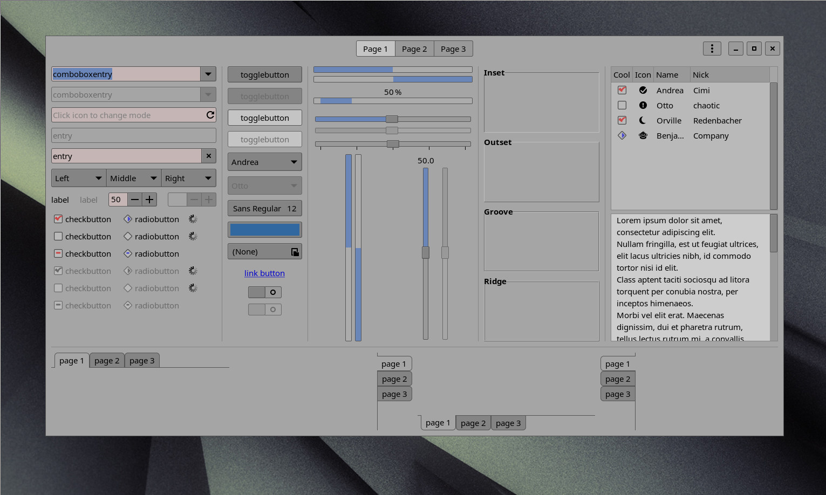The height and width of the screenshot is (495, 826).
Task: Open the (None) file chooser button
Action: (x=265, y=252)
